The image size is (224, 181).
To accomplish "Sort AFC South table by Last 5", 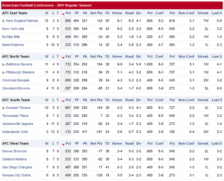I will 217,100.
